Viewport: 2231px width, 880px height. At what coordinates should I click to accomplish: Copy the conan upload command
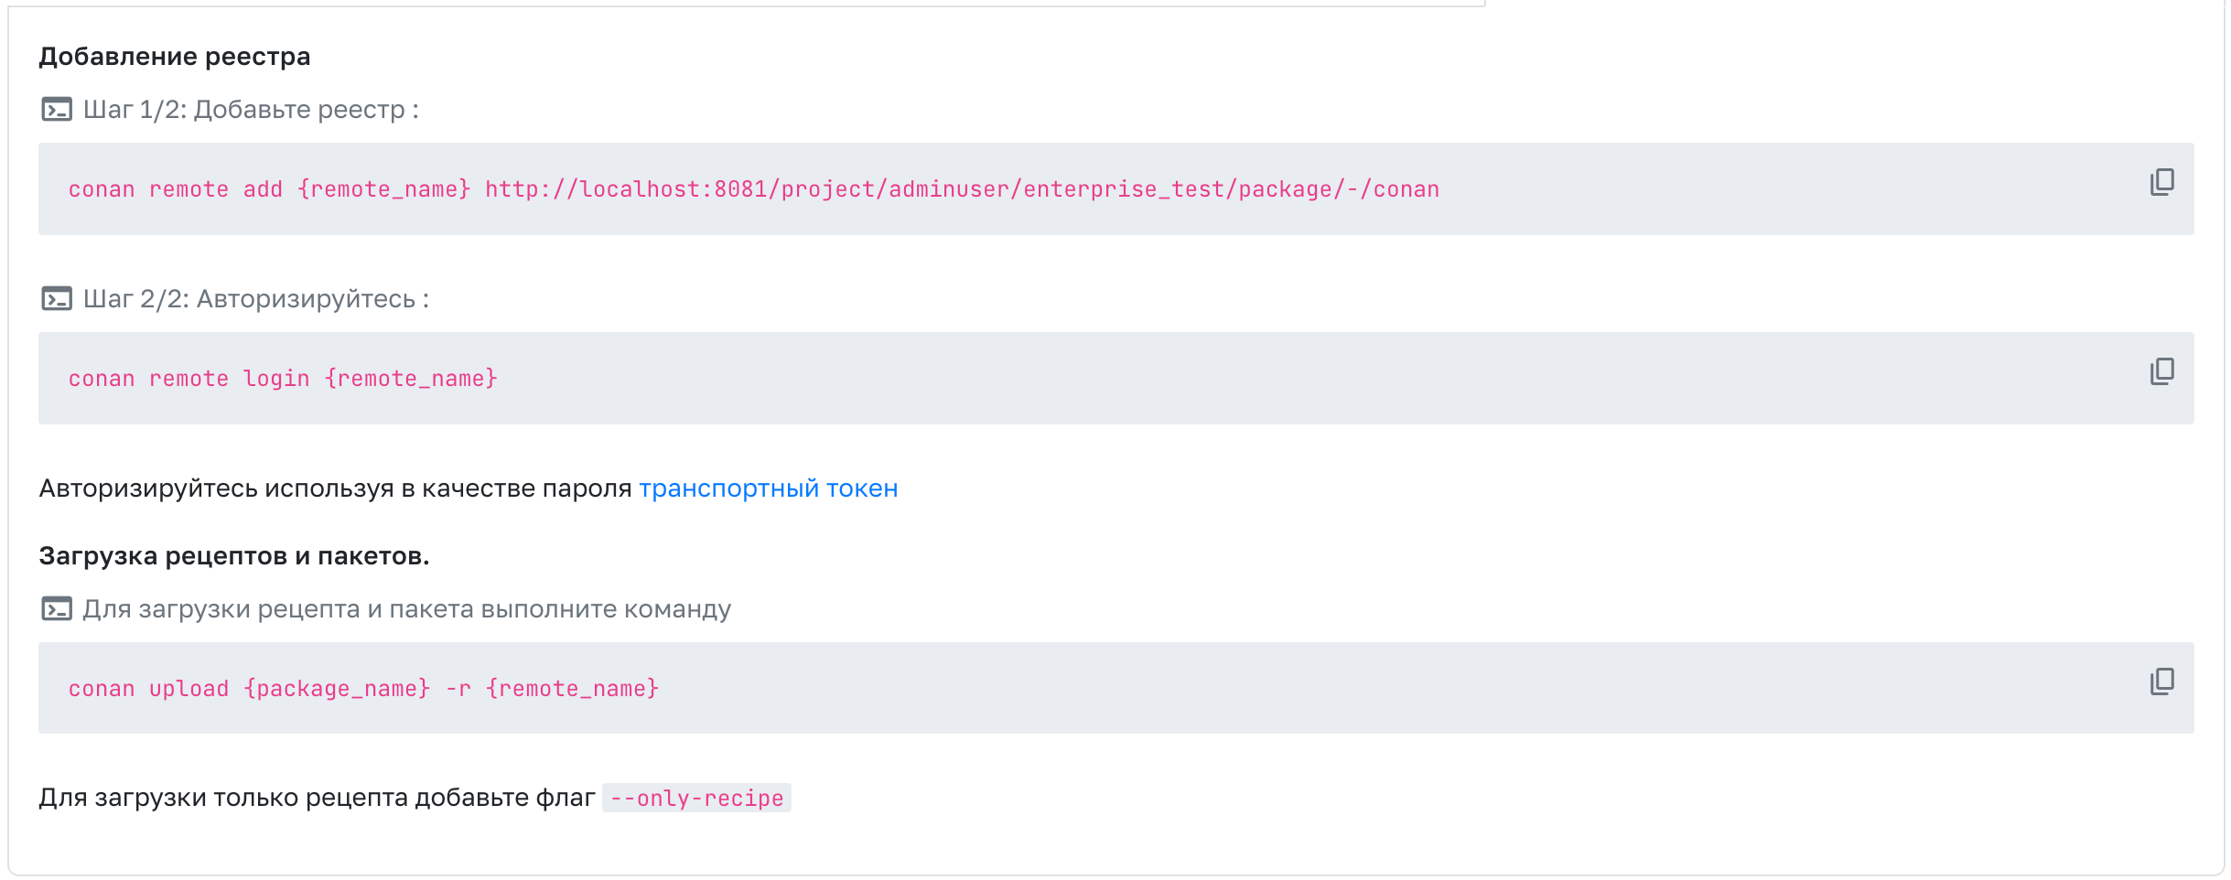tap(2161, 681)
